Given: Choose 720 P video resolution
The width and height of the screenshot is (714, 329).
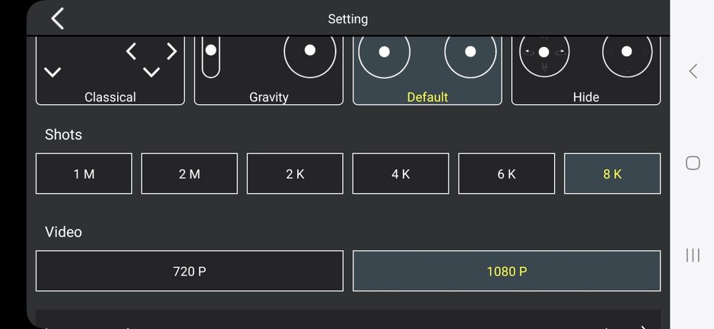Looking at the screenshot, I should pyautogui.click(x=189, y=271).
